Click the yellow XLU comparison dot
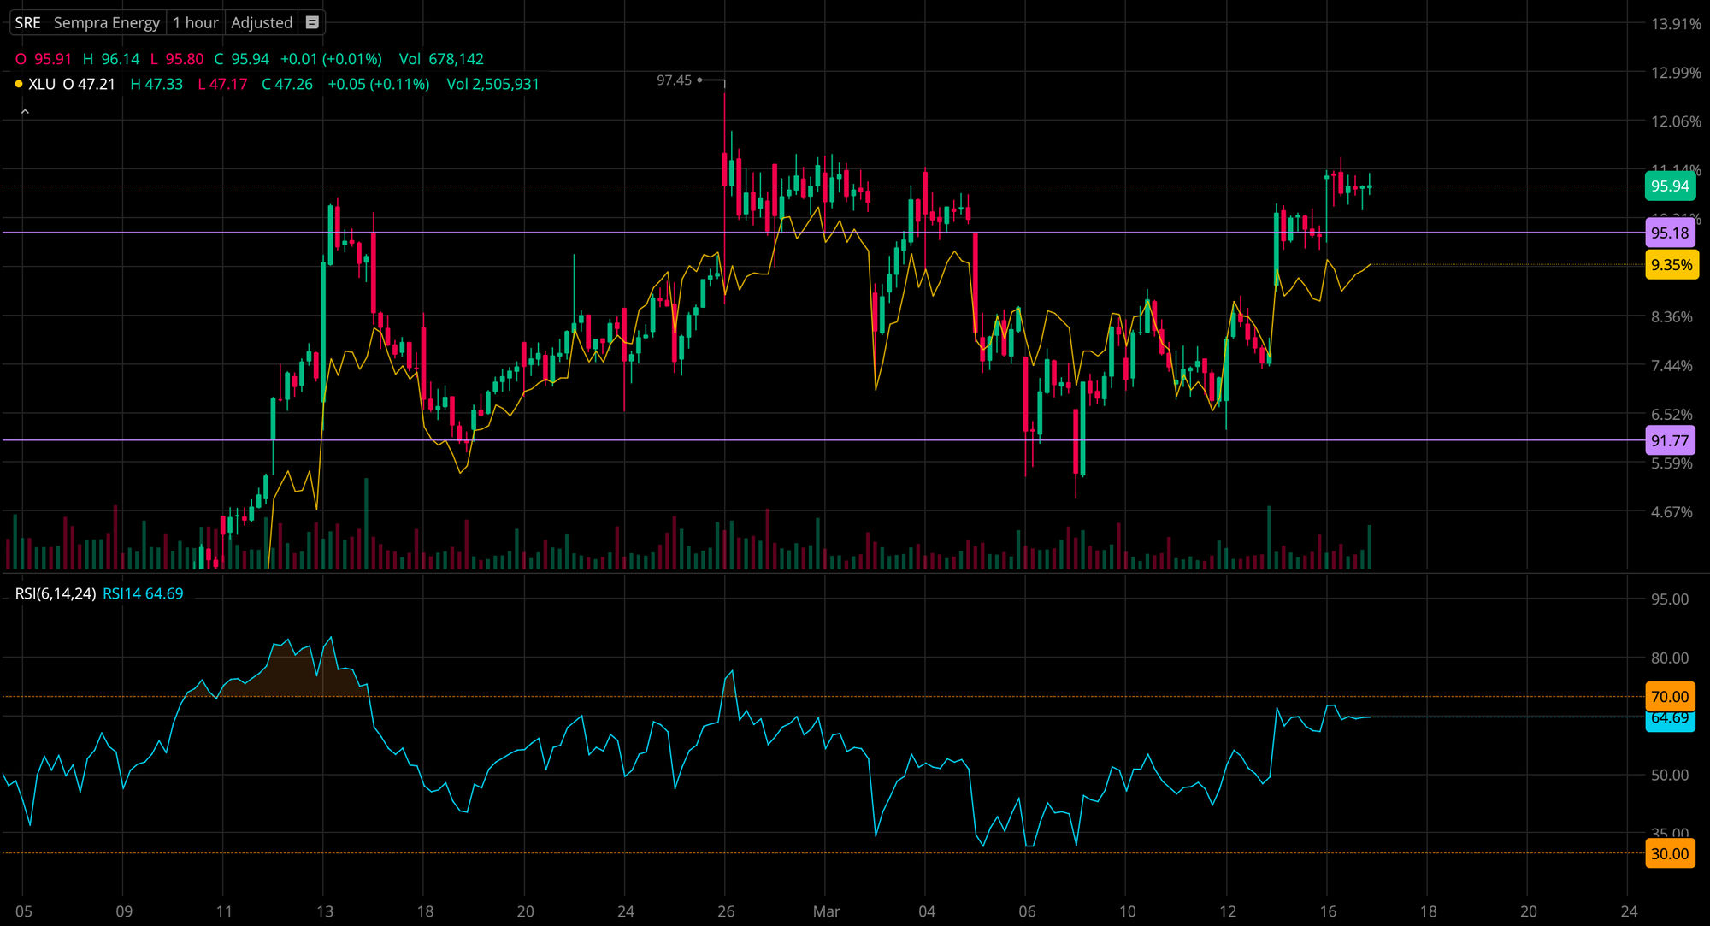This screenshot has width=1710, height=926. (19, 84)
